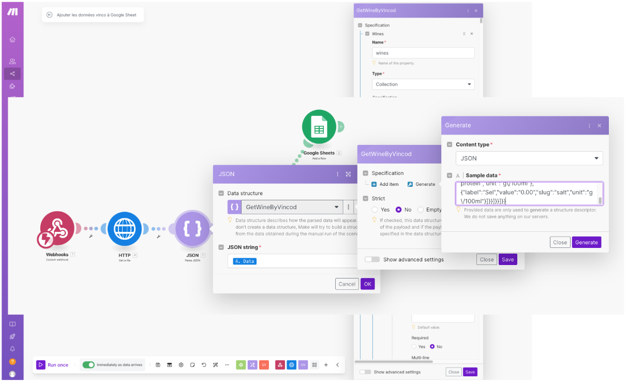
Task: Select Required 'No' radio in background panel
Action: point(432,347)
